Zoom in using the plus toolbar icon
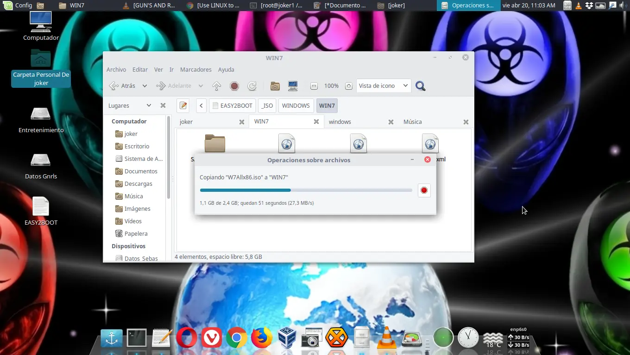Screen dimensions: 630x355 (348, 86)
